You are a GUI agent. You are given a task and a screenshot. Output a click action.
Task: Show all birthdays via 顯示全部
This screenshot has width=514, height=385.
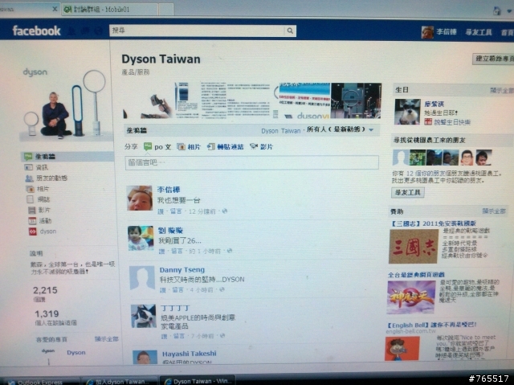point(501,91)
